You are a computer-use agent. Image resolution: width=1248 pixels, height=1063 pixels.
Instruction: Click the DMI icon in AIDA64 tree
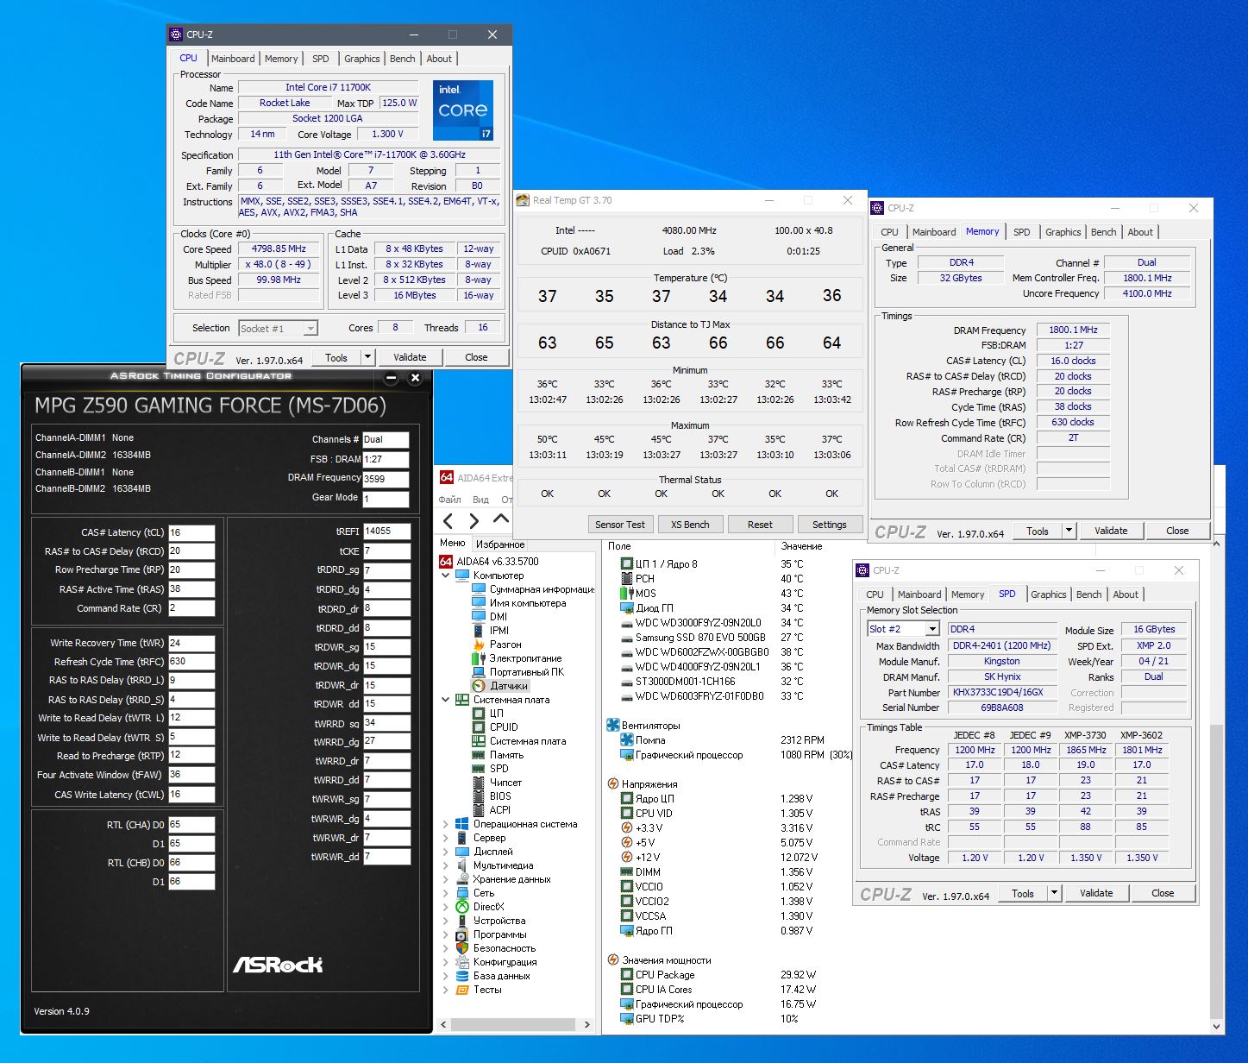point(479,617)
